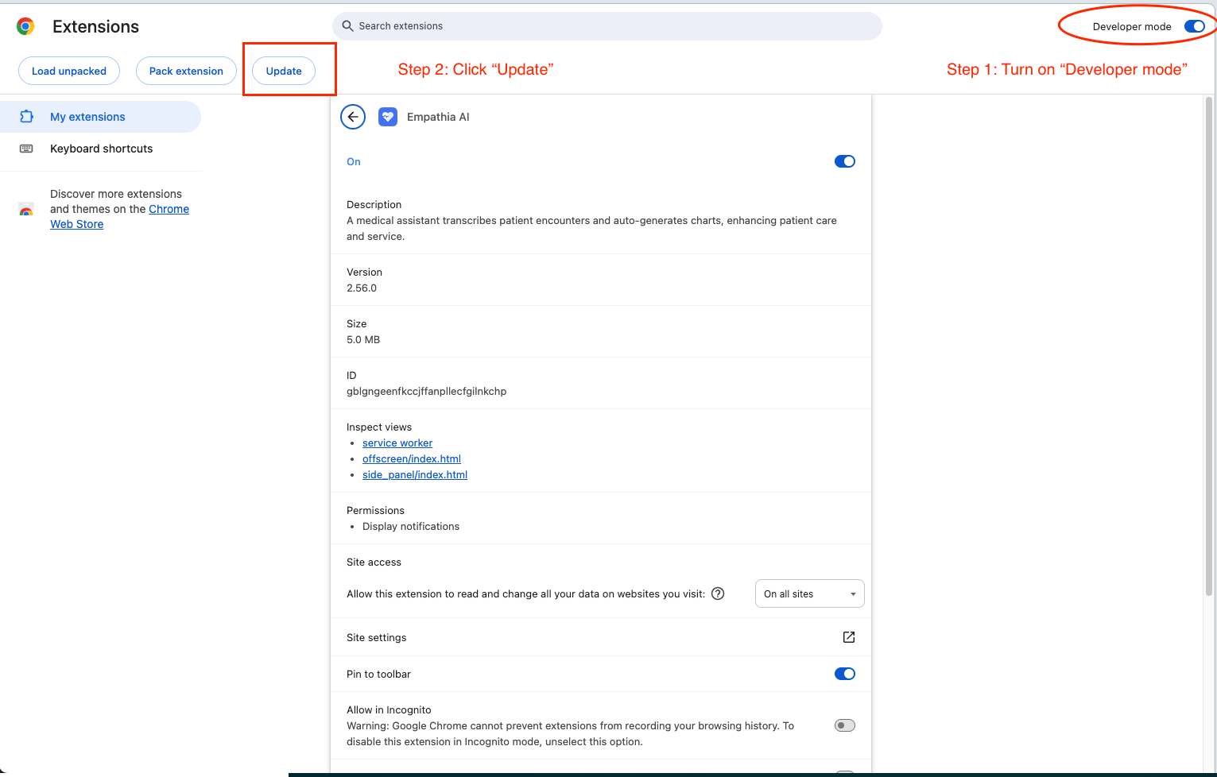Viewport: 1217px width, 777px height.
Task: Click the Update button
Action: [284, 71]
